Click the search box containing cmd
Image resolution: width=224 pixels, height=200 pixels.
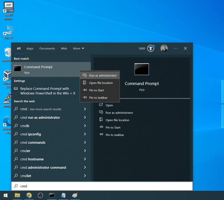coord(102,186)
